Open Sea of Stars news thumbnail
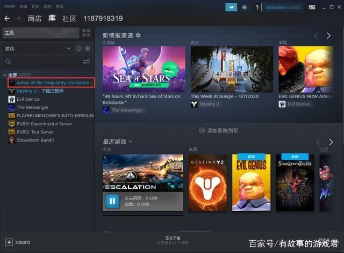 (x=144, y=69)
